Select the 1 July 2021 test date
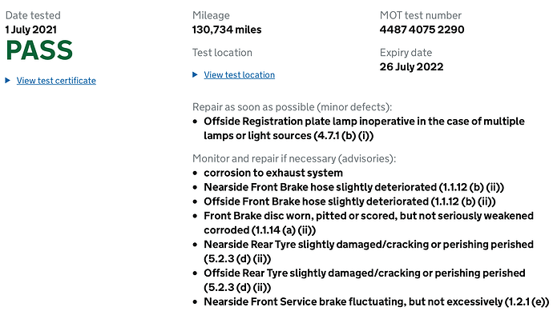Viewport: 553px width, 315px height. (31, 30)
